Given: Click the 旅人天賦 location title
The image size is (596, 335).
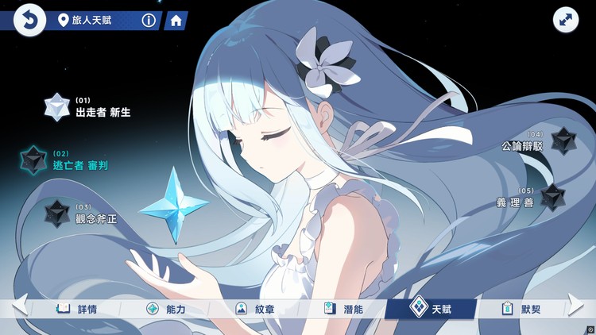Looking at the screenshot, I should click(x=97, y=20).
